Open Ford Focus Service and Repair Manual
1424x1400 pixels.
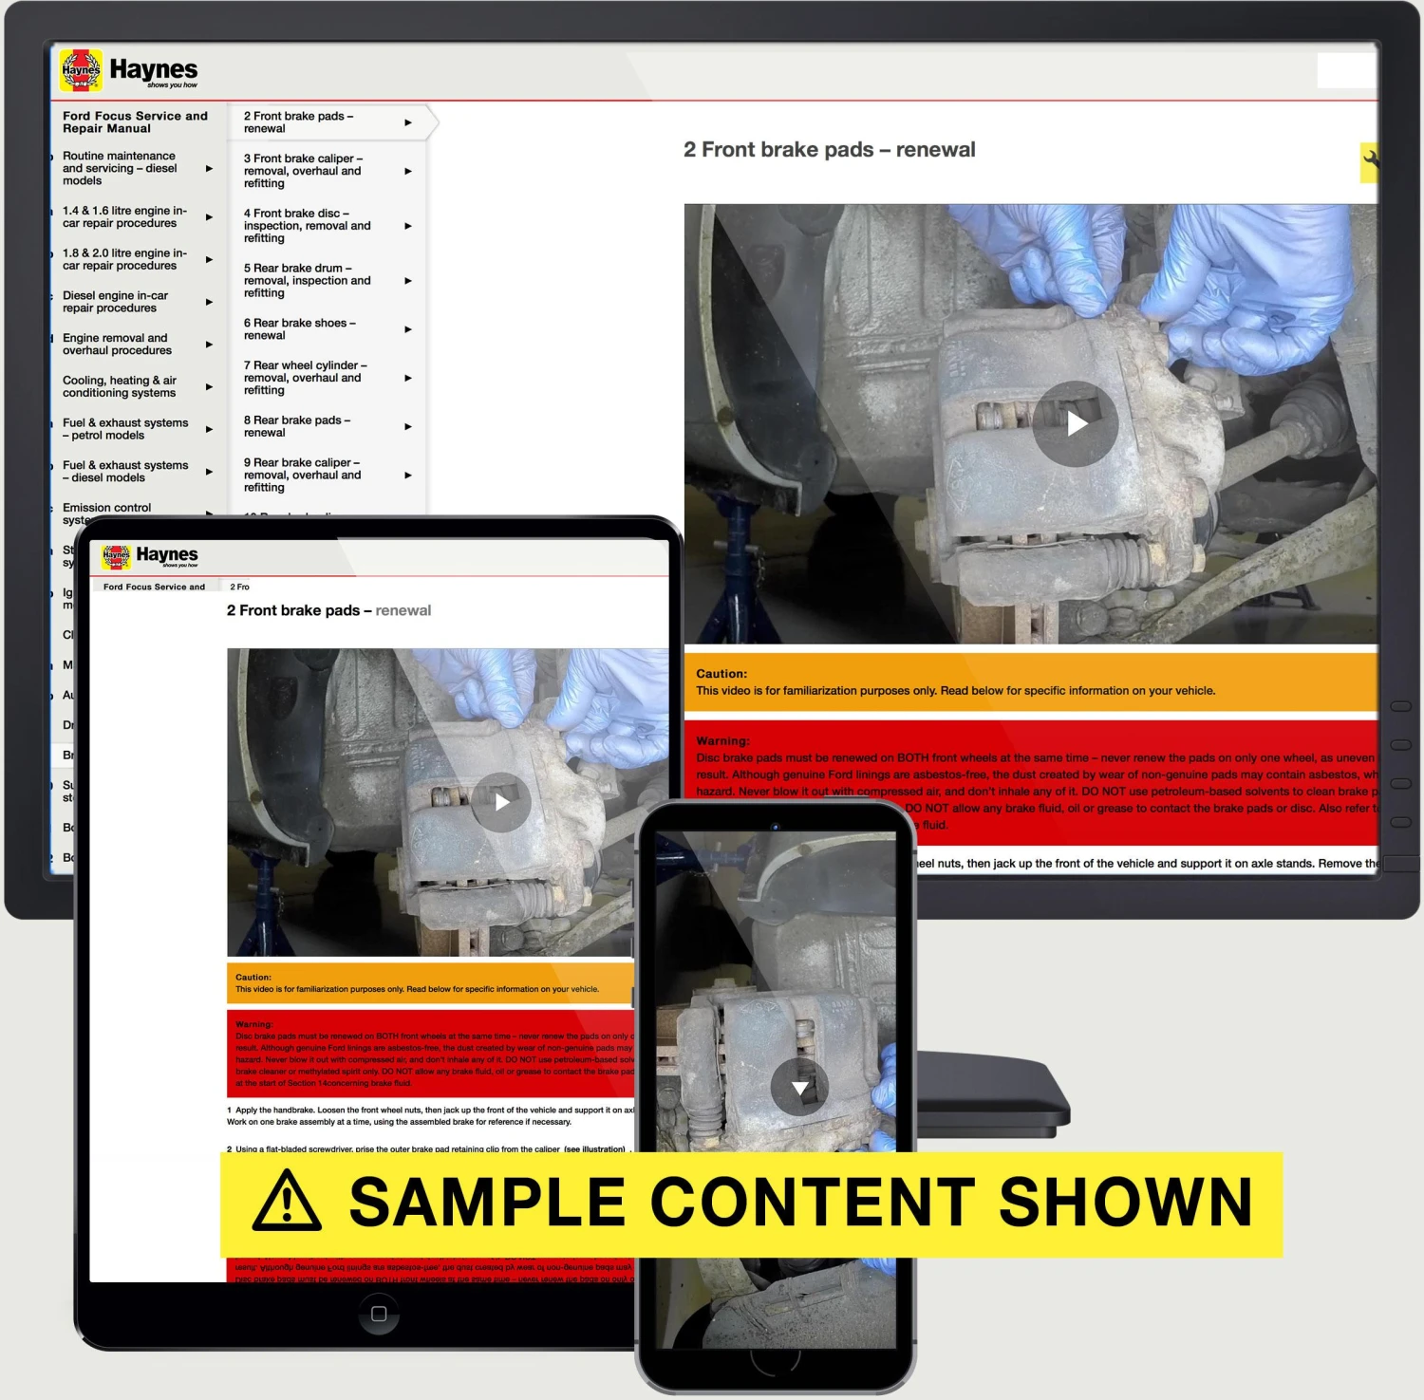coord(135,122)
